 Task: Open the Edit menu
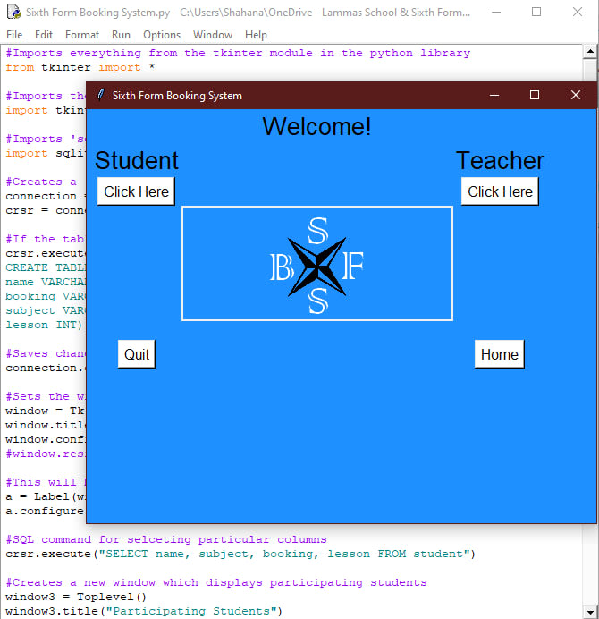pos(44,35)
